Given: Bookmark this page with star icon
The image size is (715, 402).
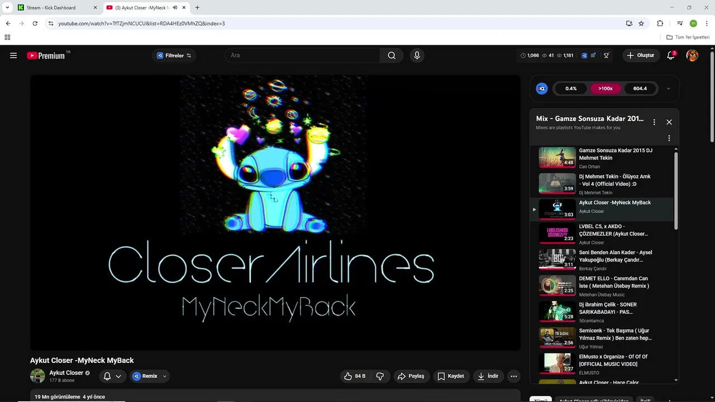Looking at the screenshot, I should pos(641,23).
